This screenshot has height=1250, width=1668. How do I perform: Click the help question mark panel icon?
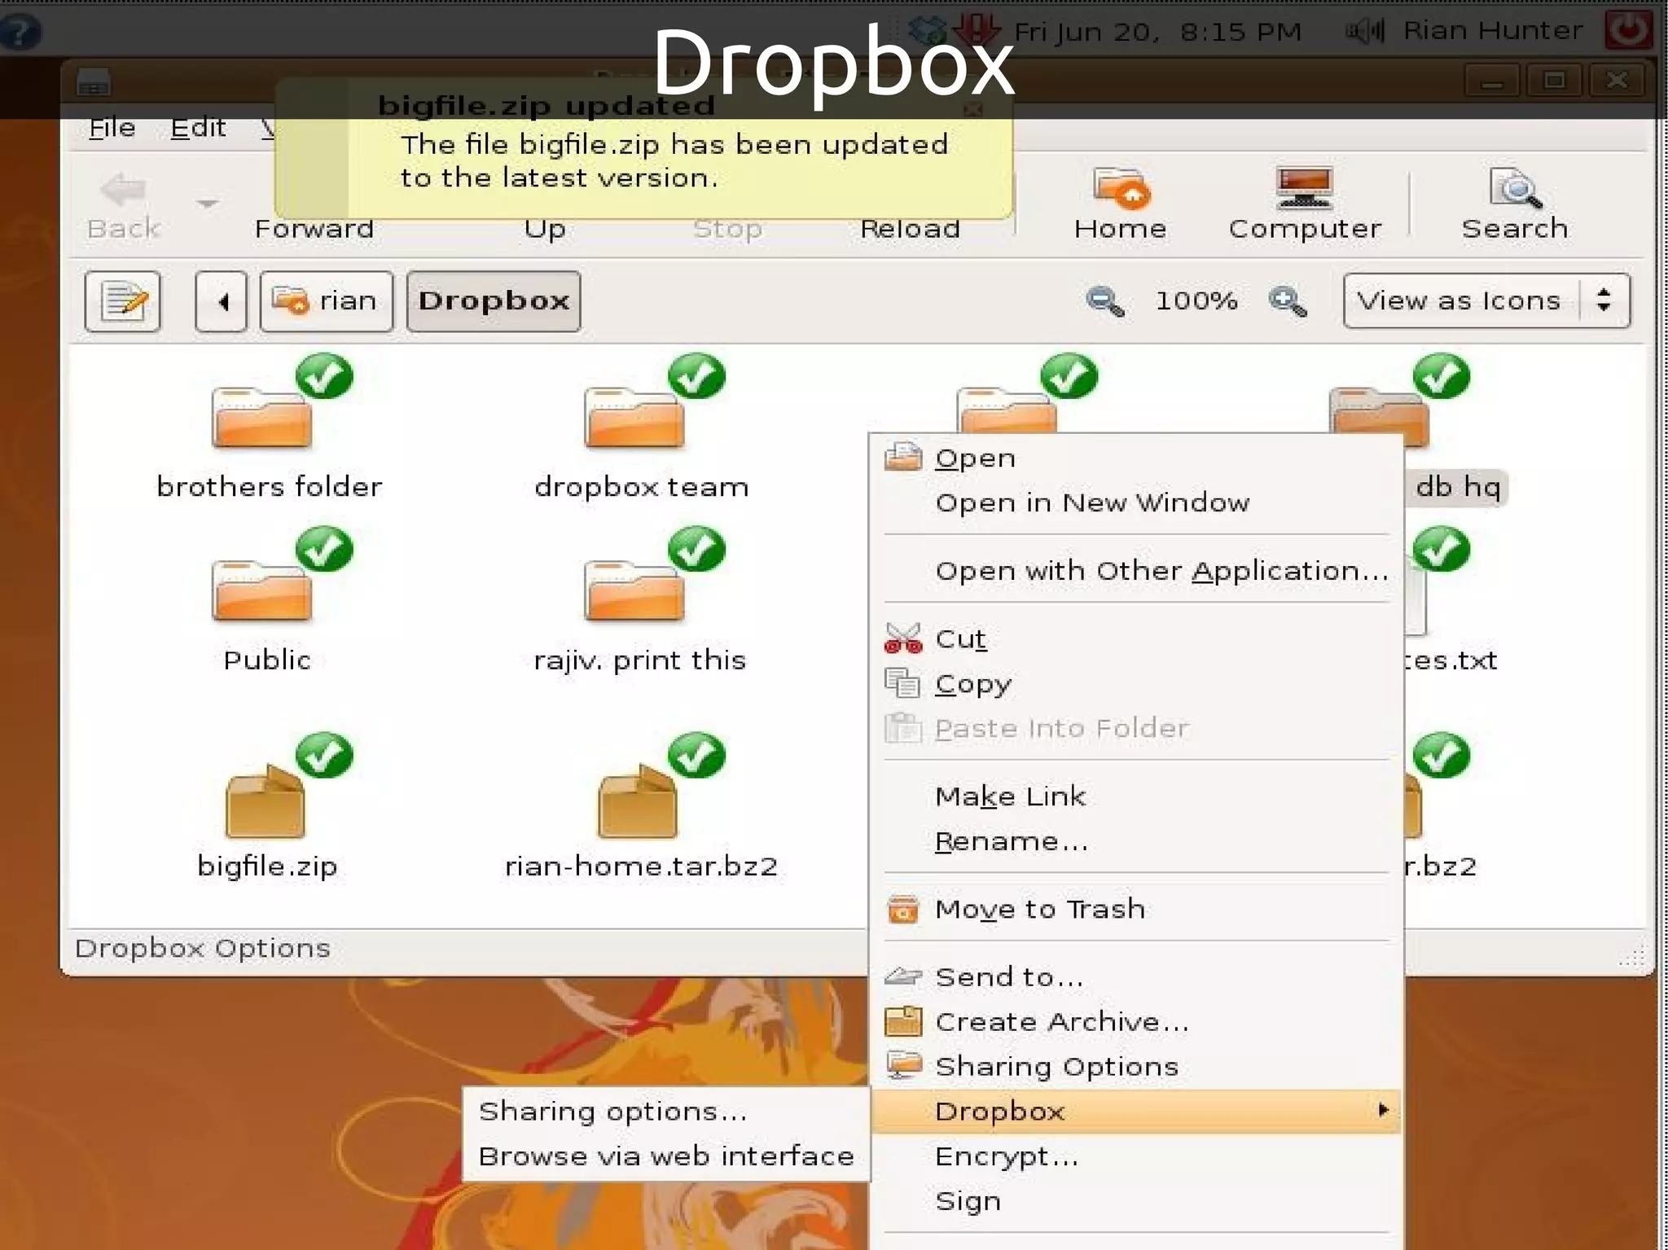[x=20, y=33]
